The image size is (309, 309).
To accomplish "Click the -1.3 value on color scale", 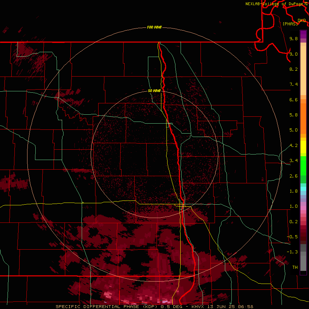I will click(292, 252).
